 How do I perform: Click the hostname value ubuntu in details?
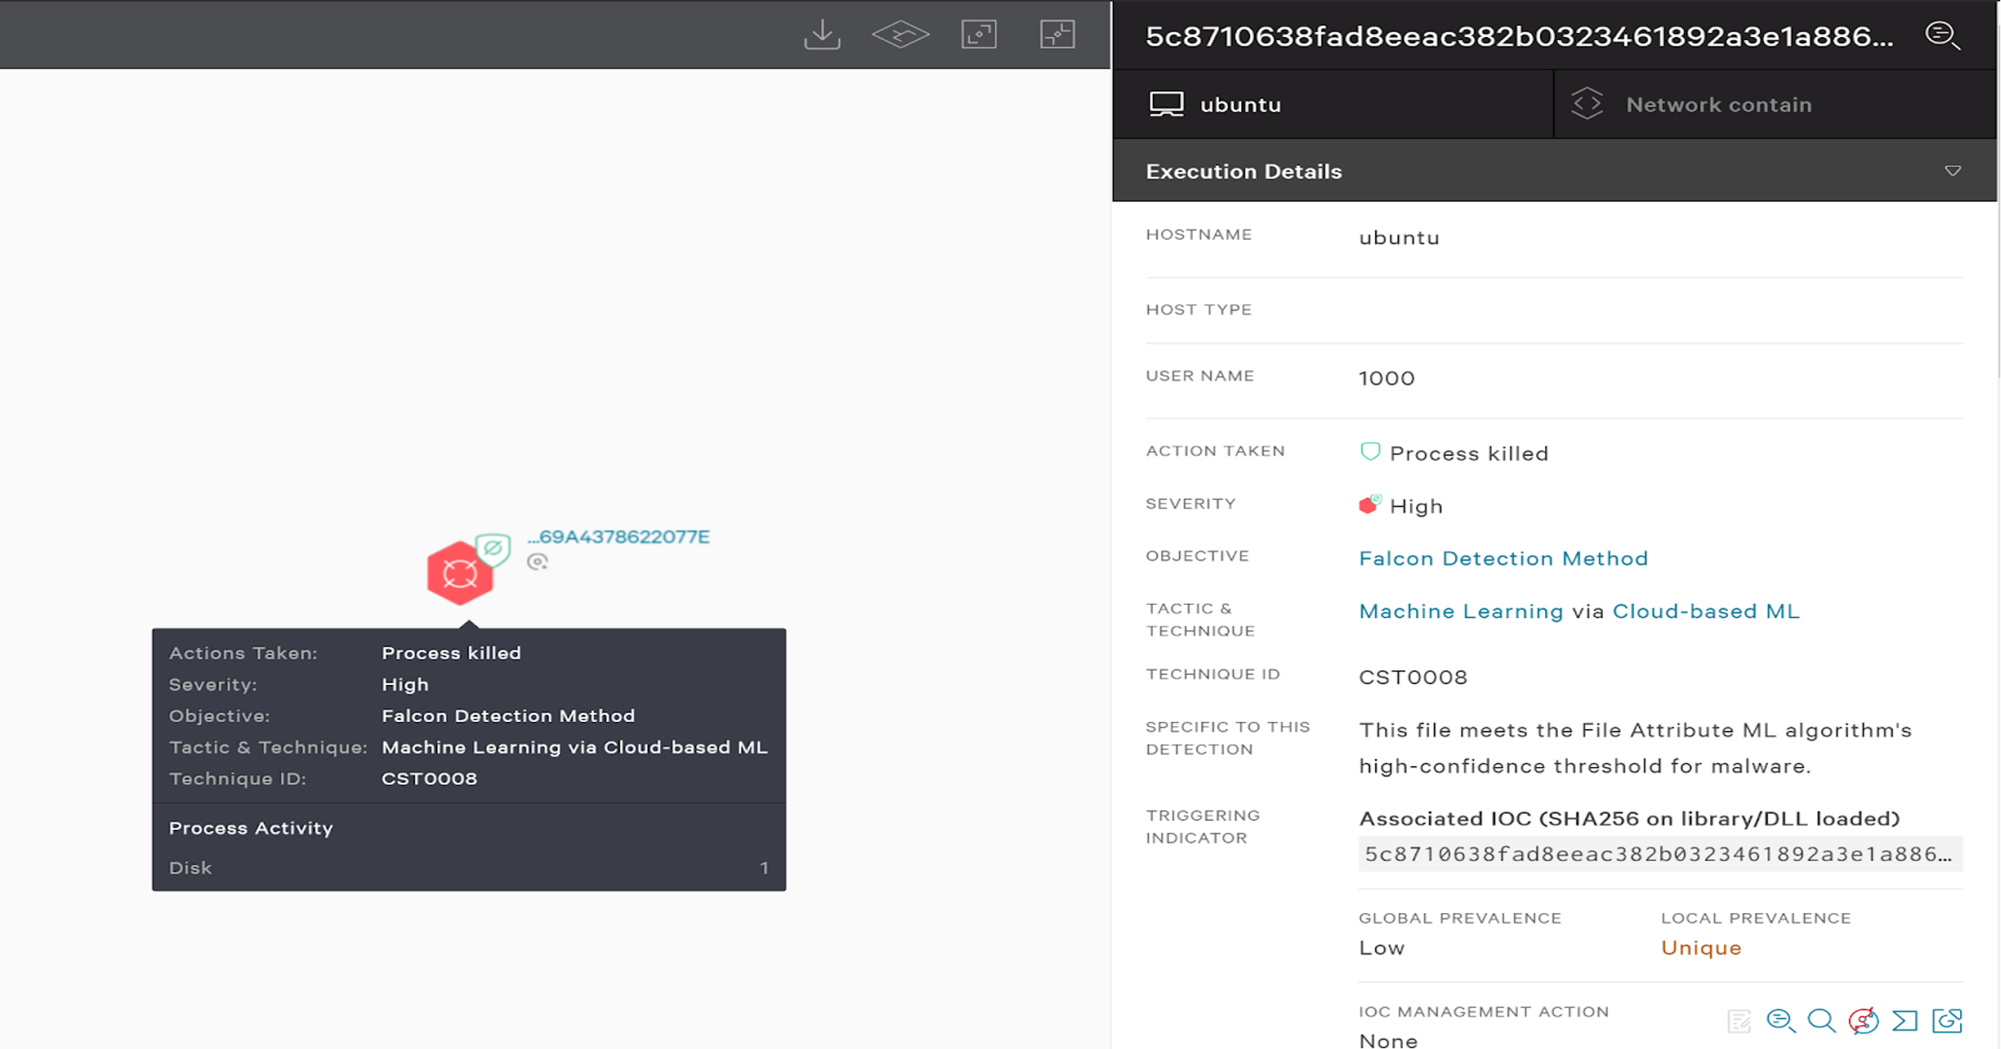[x=1399, y=238]
